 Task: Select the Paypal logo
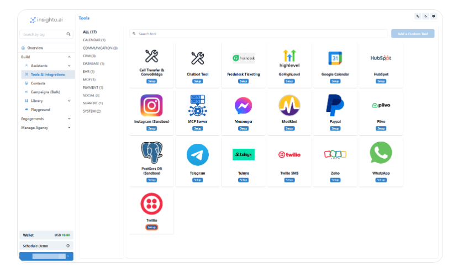coord(335,105)
